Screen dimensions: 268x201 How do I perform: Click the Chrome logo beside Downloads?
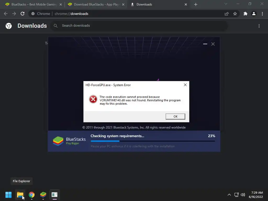tap(9, 26)
